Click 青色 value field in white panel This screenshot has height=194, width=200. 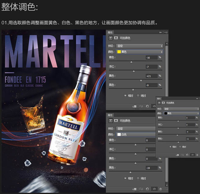[x=151, y=140]
